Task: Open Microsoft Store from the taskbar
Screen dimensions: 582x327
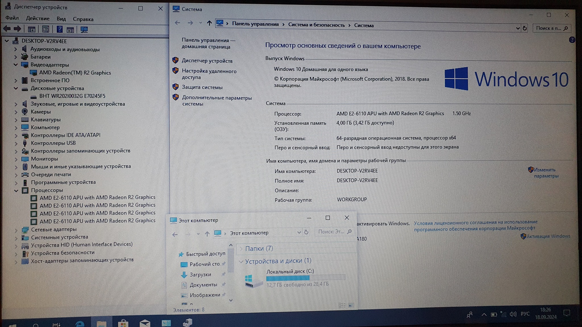Action: (x=123, y=323)
